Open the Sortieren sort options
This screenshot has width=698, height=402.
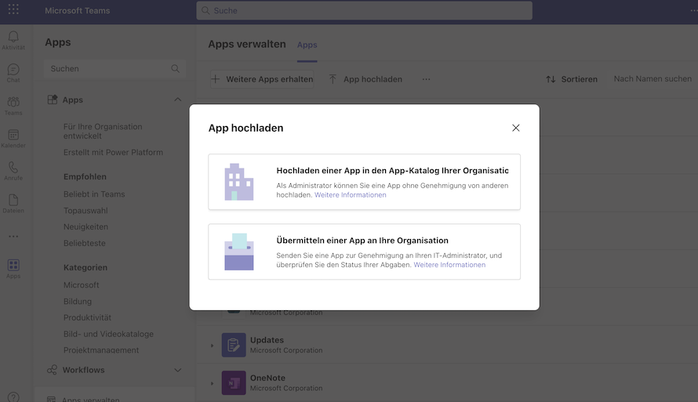tap(572, 79)
